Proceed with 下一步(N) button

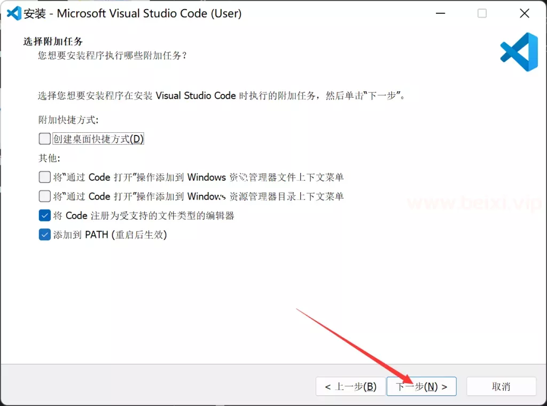tap(421, 386)
